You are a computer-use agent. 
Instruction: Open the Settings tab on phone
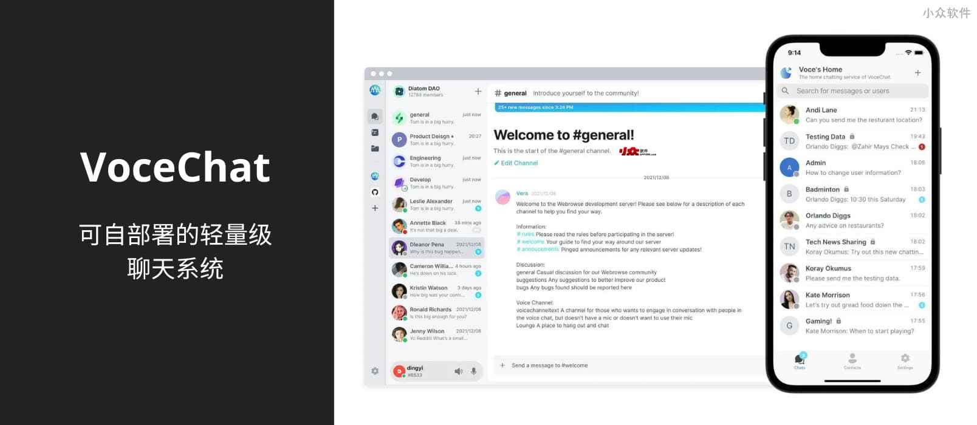pyautogui.click(x=905, y=361)
